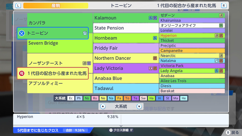Click the Sw lineage color swatch

pyautogui.click(x=143, y=98)
